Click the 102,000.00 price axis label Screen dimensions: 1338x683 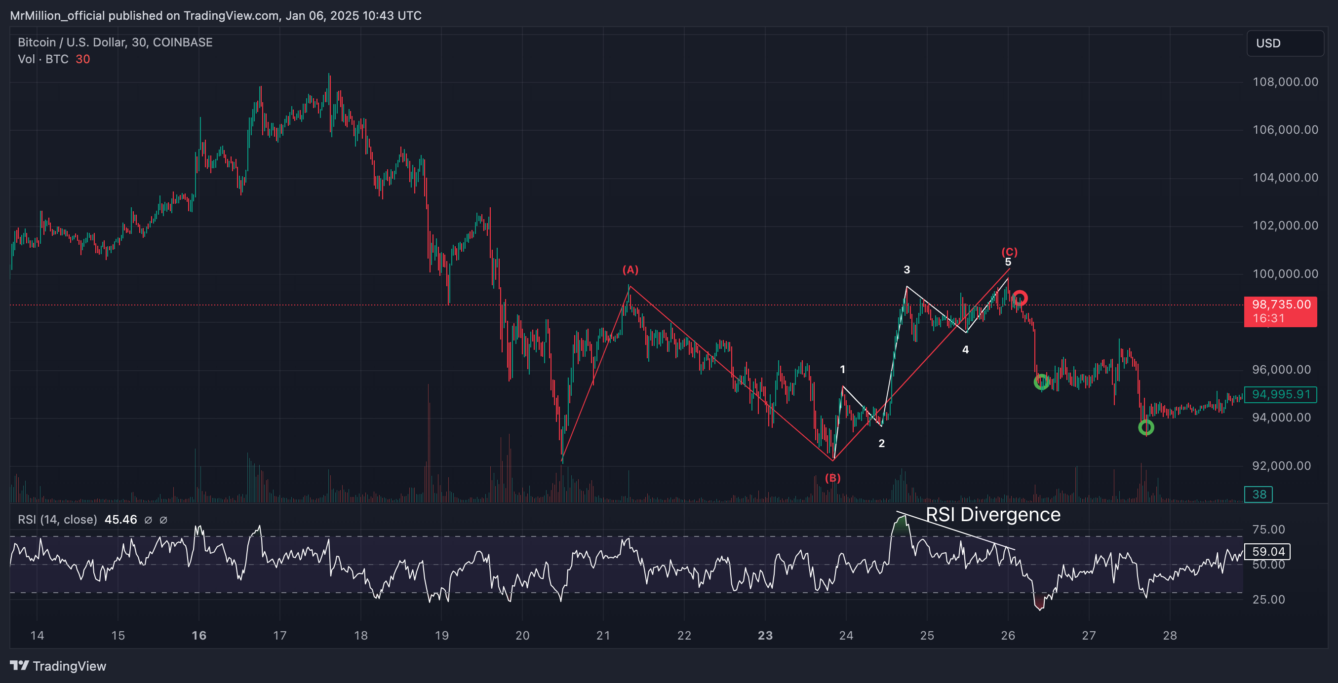[1285, 225]
